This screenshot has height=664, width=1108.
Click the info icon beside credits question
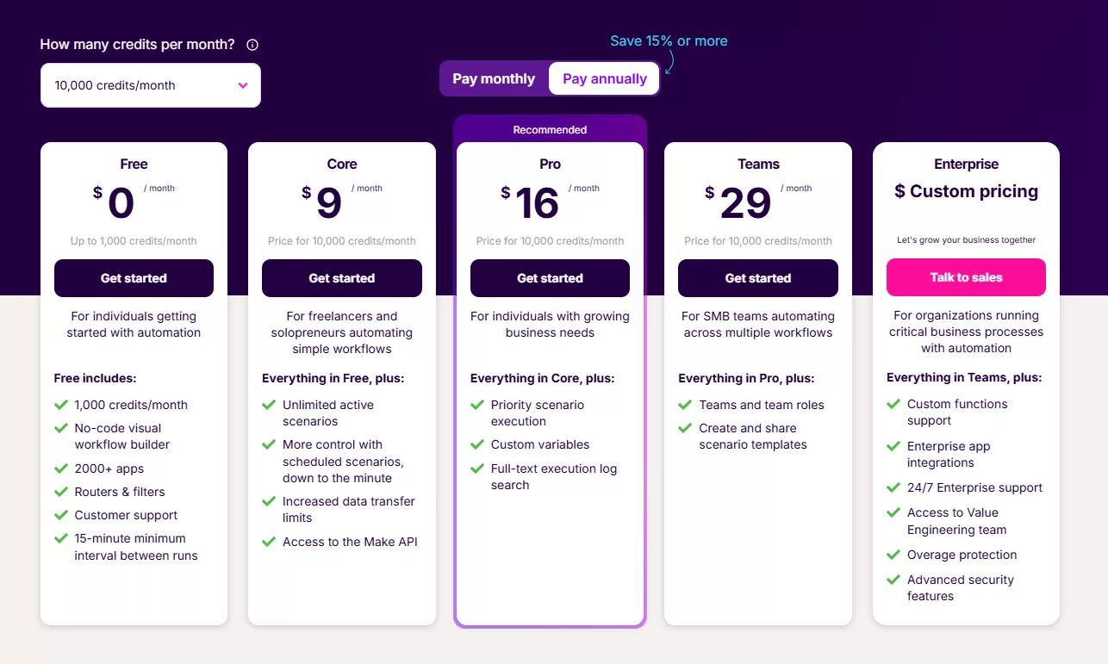[252, 45]
